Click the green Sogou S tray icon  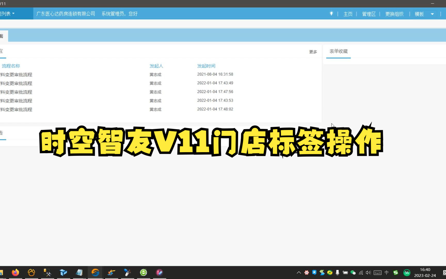pyautogui.click(x=396, y=273)
